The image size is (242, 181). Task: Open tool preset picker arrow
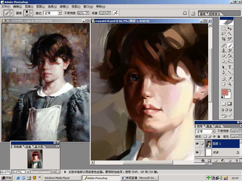(11, 13)
